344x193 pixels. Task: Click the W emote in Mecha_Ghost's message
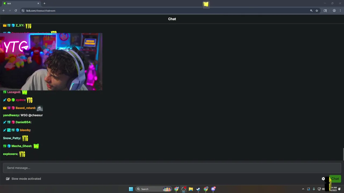[36, 146]
